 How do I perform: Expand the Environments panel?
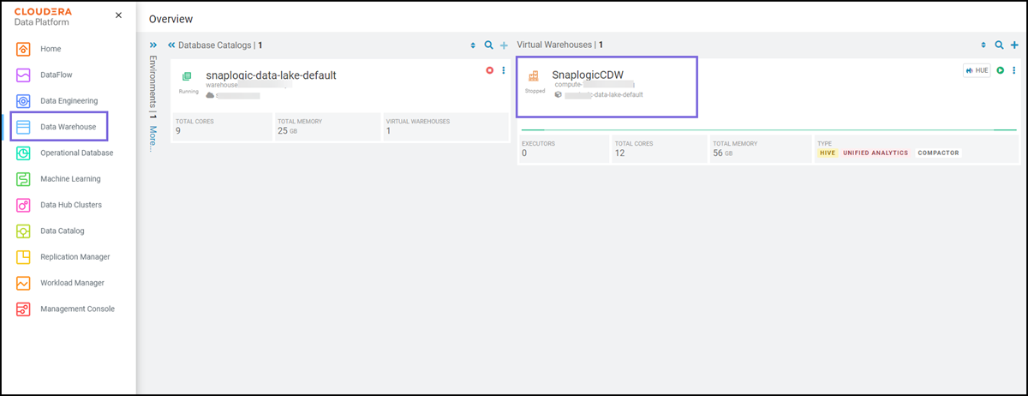point(153,45)
